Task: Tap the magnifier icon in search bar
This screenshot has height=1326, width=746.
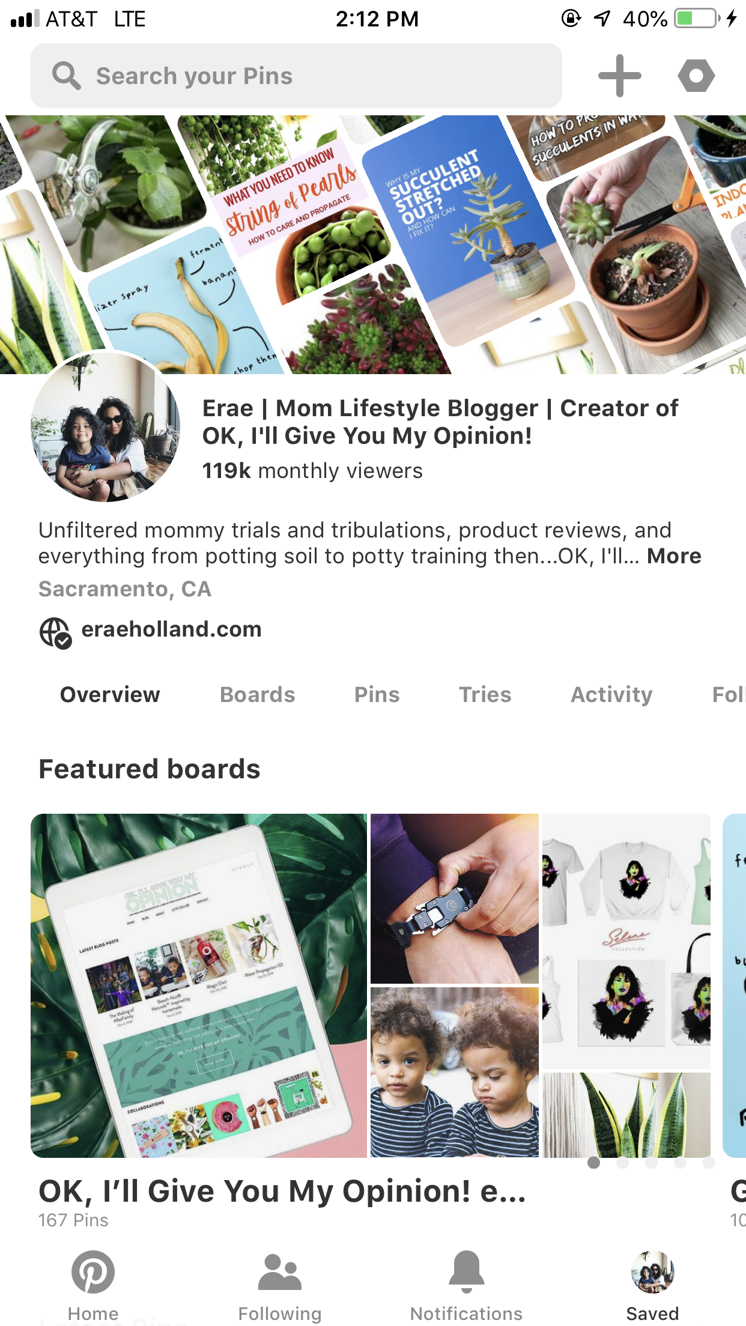Action: tap(66, 76)
